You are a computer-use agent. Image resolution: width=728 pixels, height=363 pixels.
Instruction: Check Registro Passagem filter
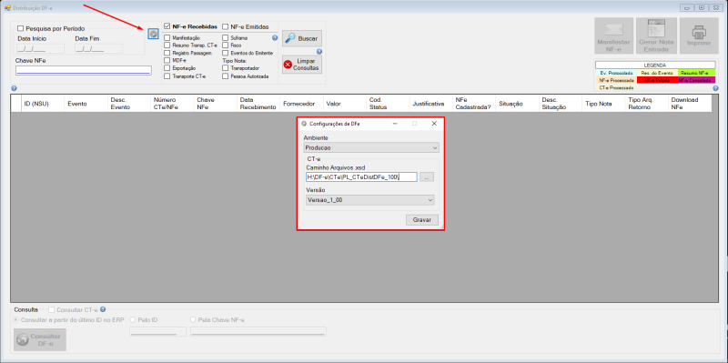tap(167, 53)
